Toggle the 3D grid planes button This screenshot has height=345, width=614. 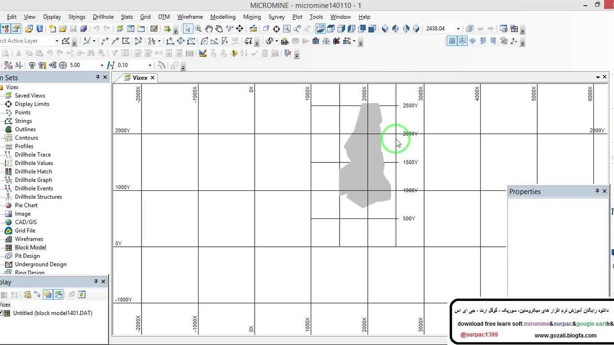coord(462,41)
